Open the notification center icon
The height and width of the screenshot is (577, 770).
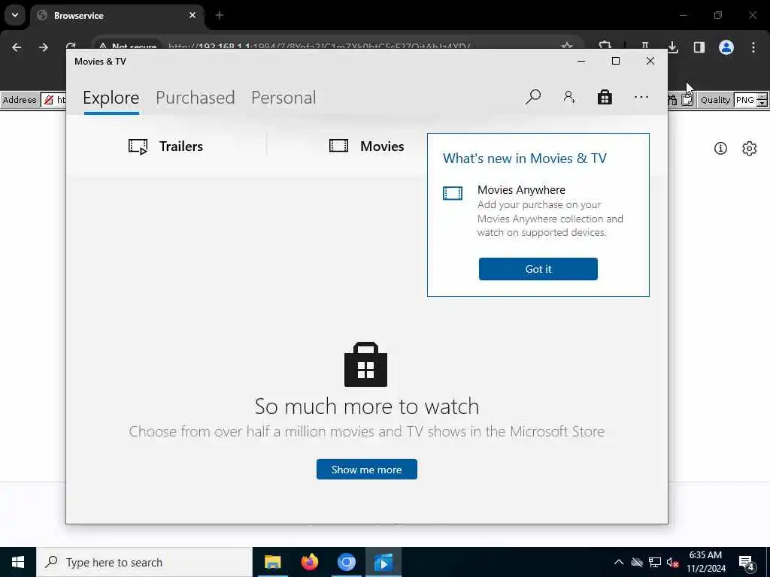(x=747, y=563)
